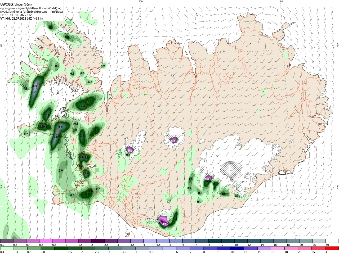This screenshot has height=254, width=339.
Task: Select the 'Vindur (10m)' legend text
Action: (x=23, y=4)
